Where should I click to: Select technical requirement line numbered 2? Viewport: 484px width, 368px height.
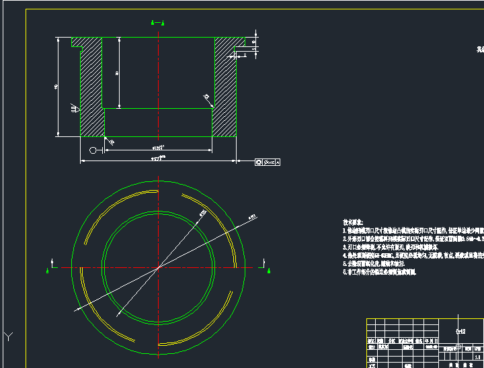[x=413, y=239]
